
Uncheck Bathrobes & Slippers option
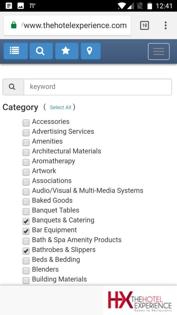pyautogui.click(x=26, y=251)
